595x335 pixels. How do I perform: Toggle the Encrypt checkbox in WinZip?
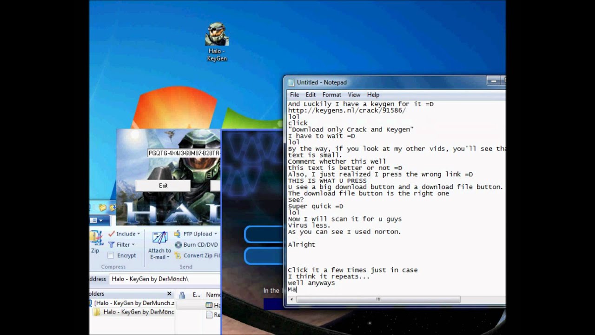111,255
